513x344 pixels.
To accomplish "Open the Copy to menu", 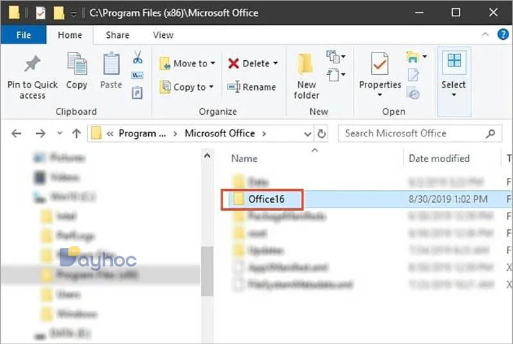I will (187, 87).
